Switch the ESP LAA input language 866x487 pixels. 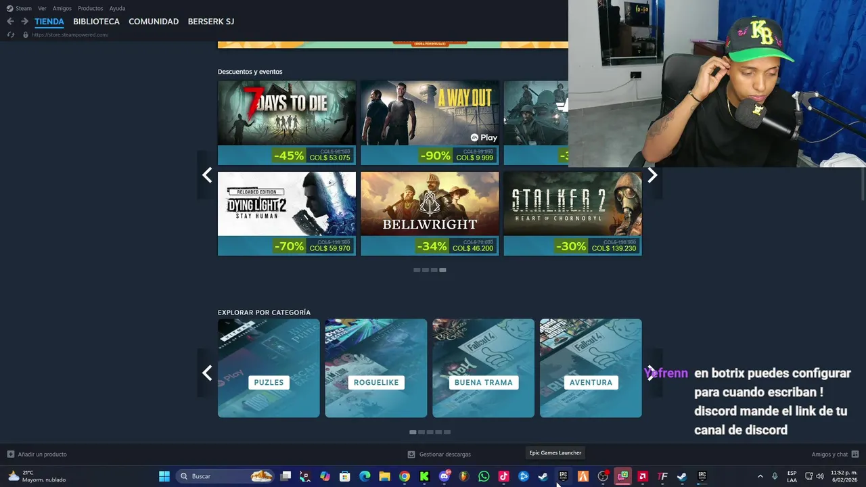tap(792, 476)
